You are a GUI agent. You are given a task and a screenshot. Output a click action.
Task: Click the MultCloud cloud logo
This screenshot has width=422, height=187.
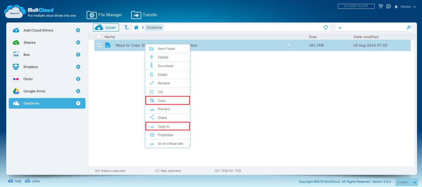[x=15, y=12]
